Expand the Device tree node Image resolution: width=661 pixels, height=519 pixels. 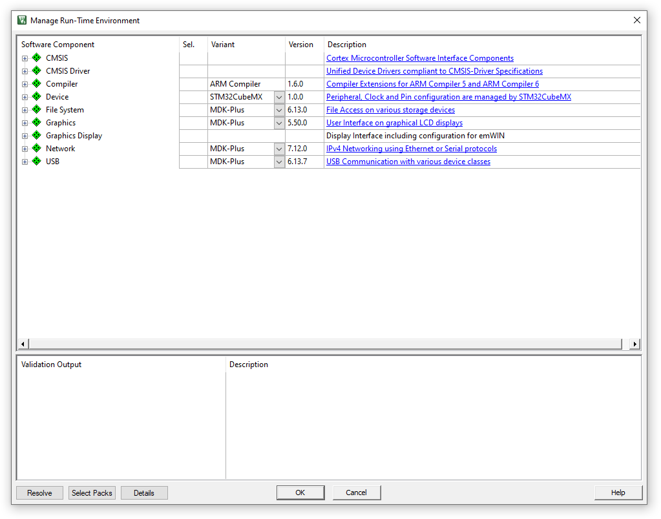(x=25, y=97)
